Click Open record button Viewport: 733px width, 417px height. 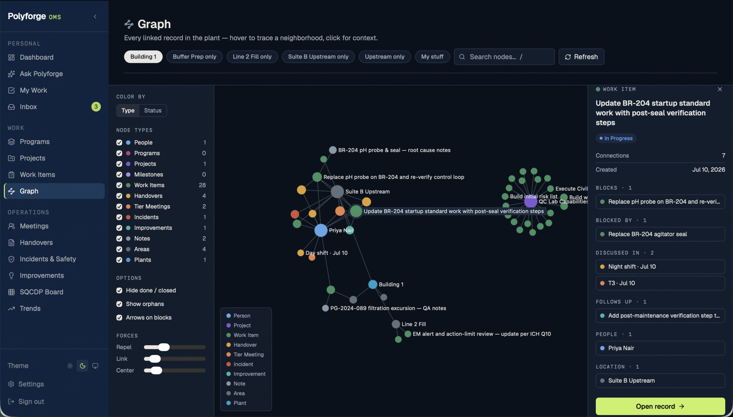[x=660, y=406]
